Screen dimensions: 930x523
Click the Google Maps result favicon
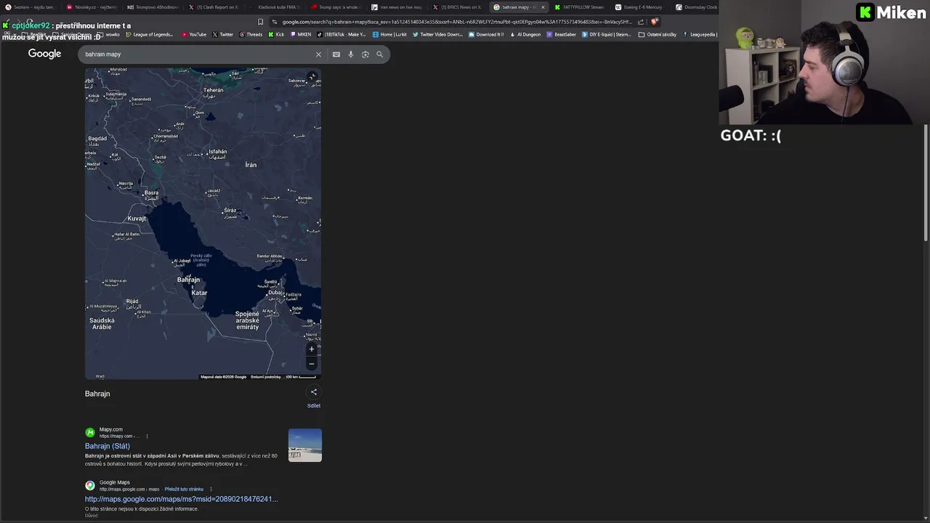pyautogui.click(x=90, y=485)
